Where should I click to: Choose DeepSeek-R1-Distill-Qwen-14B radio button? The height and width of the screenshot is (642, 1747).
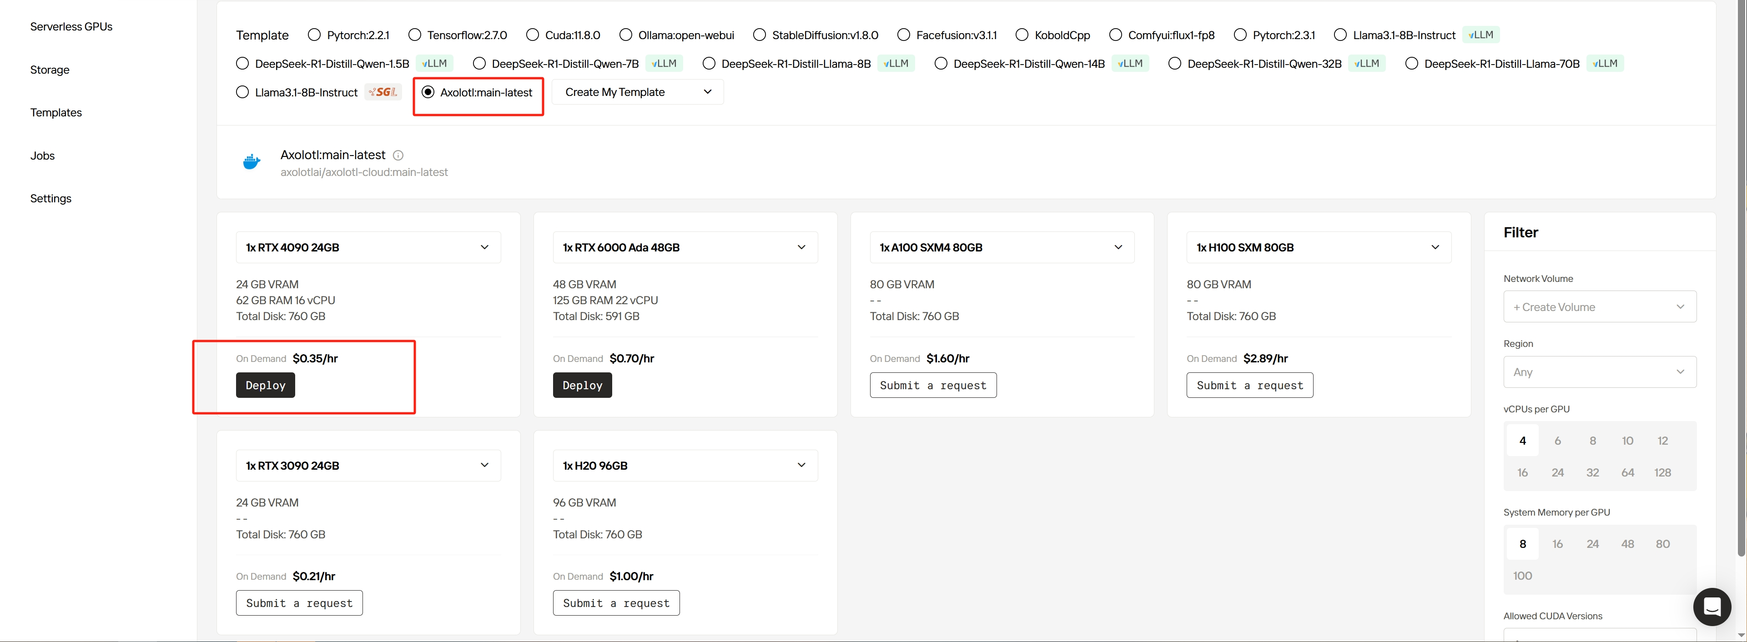941,64
